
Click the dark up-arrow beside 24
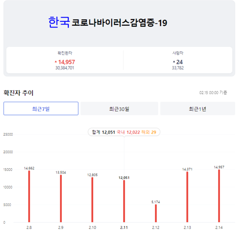point(174,62)
